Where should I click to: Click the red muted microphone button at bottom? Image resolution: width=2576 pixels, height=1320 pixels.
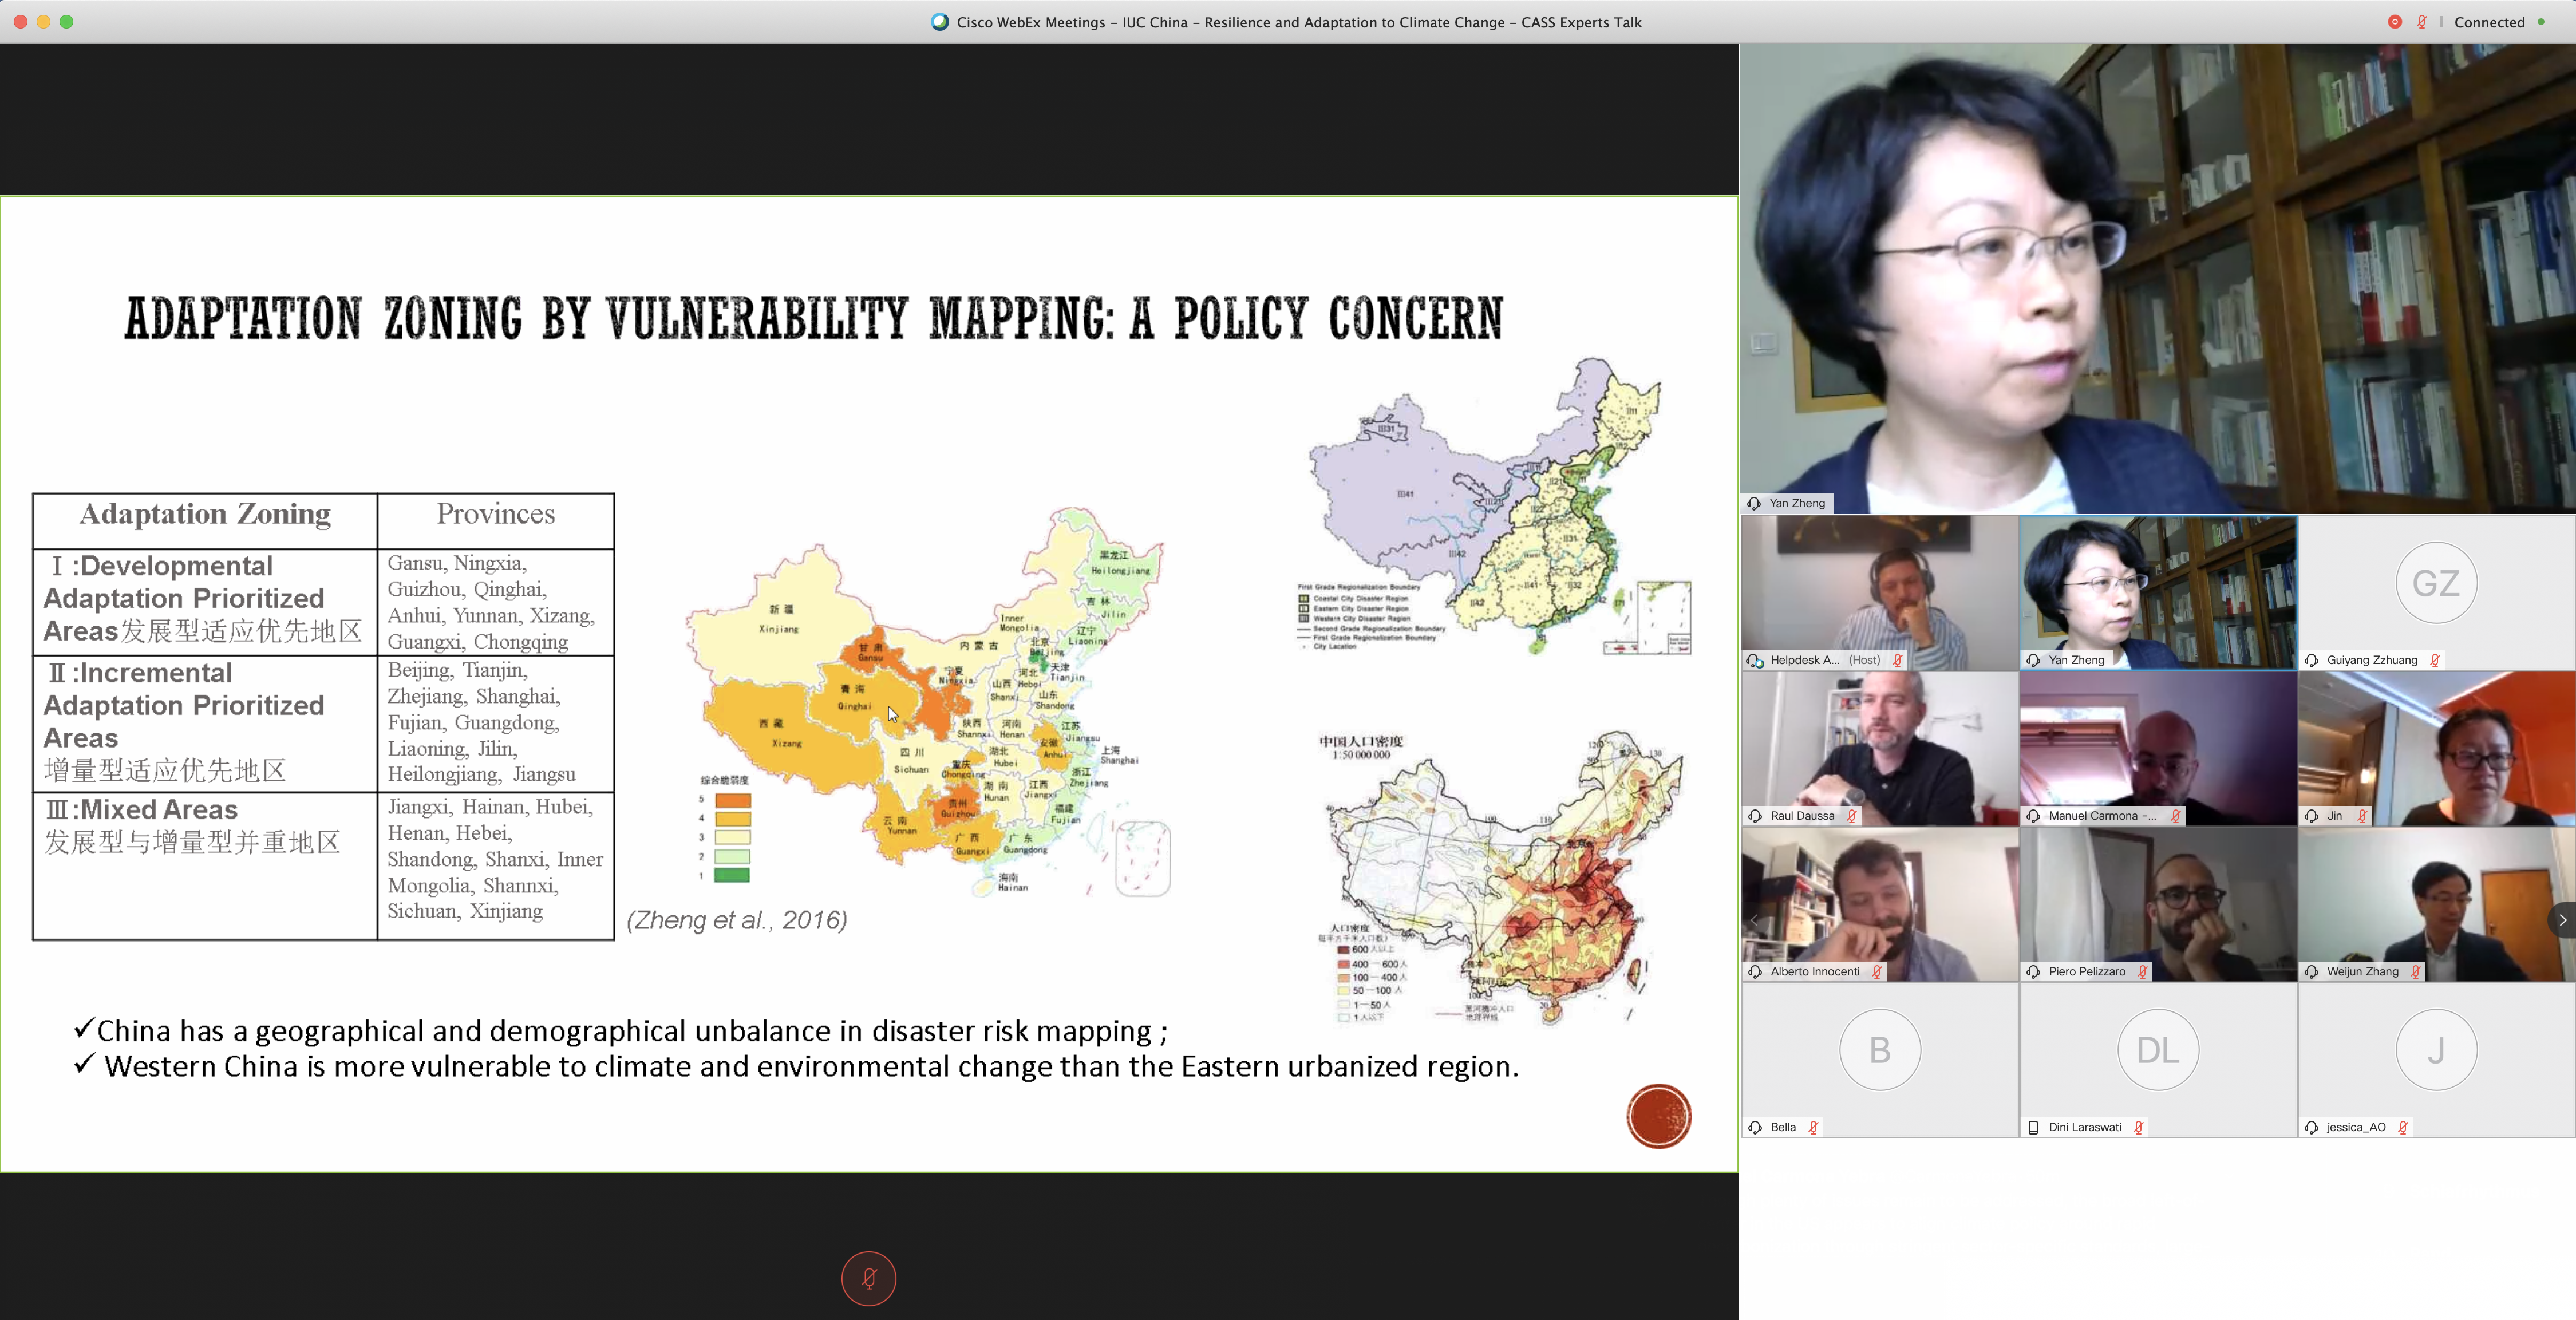868,1278
